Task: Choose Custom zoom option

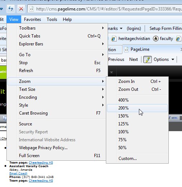Action: pos(137,159)
